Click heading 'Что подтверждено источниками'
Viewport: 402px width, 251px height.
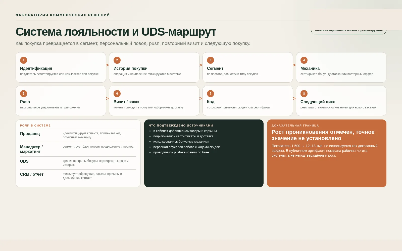181,125
